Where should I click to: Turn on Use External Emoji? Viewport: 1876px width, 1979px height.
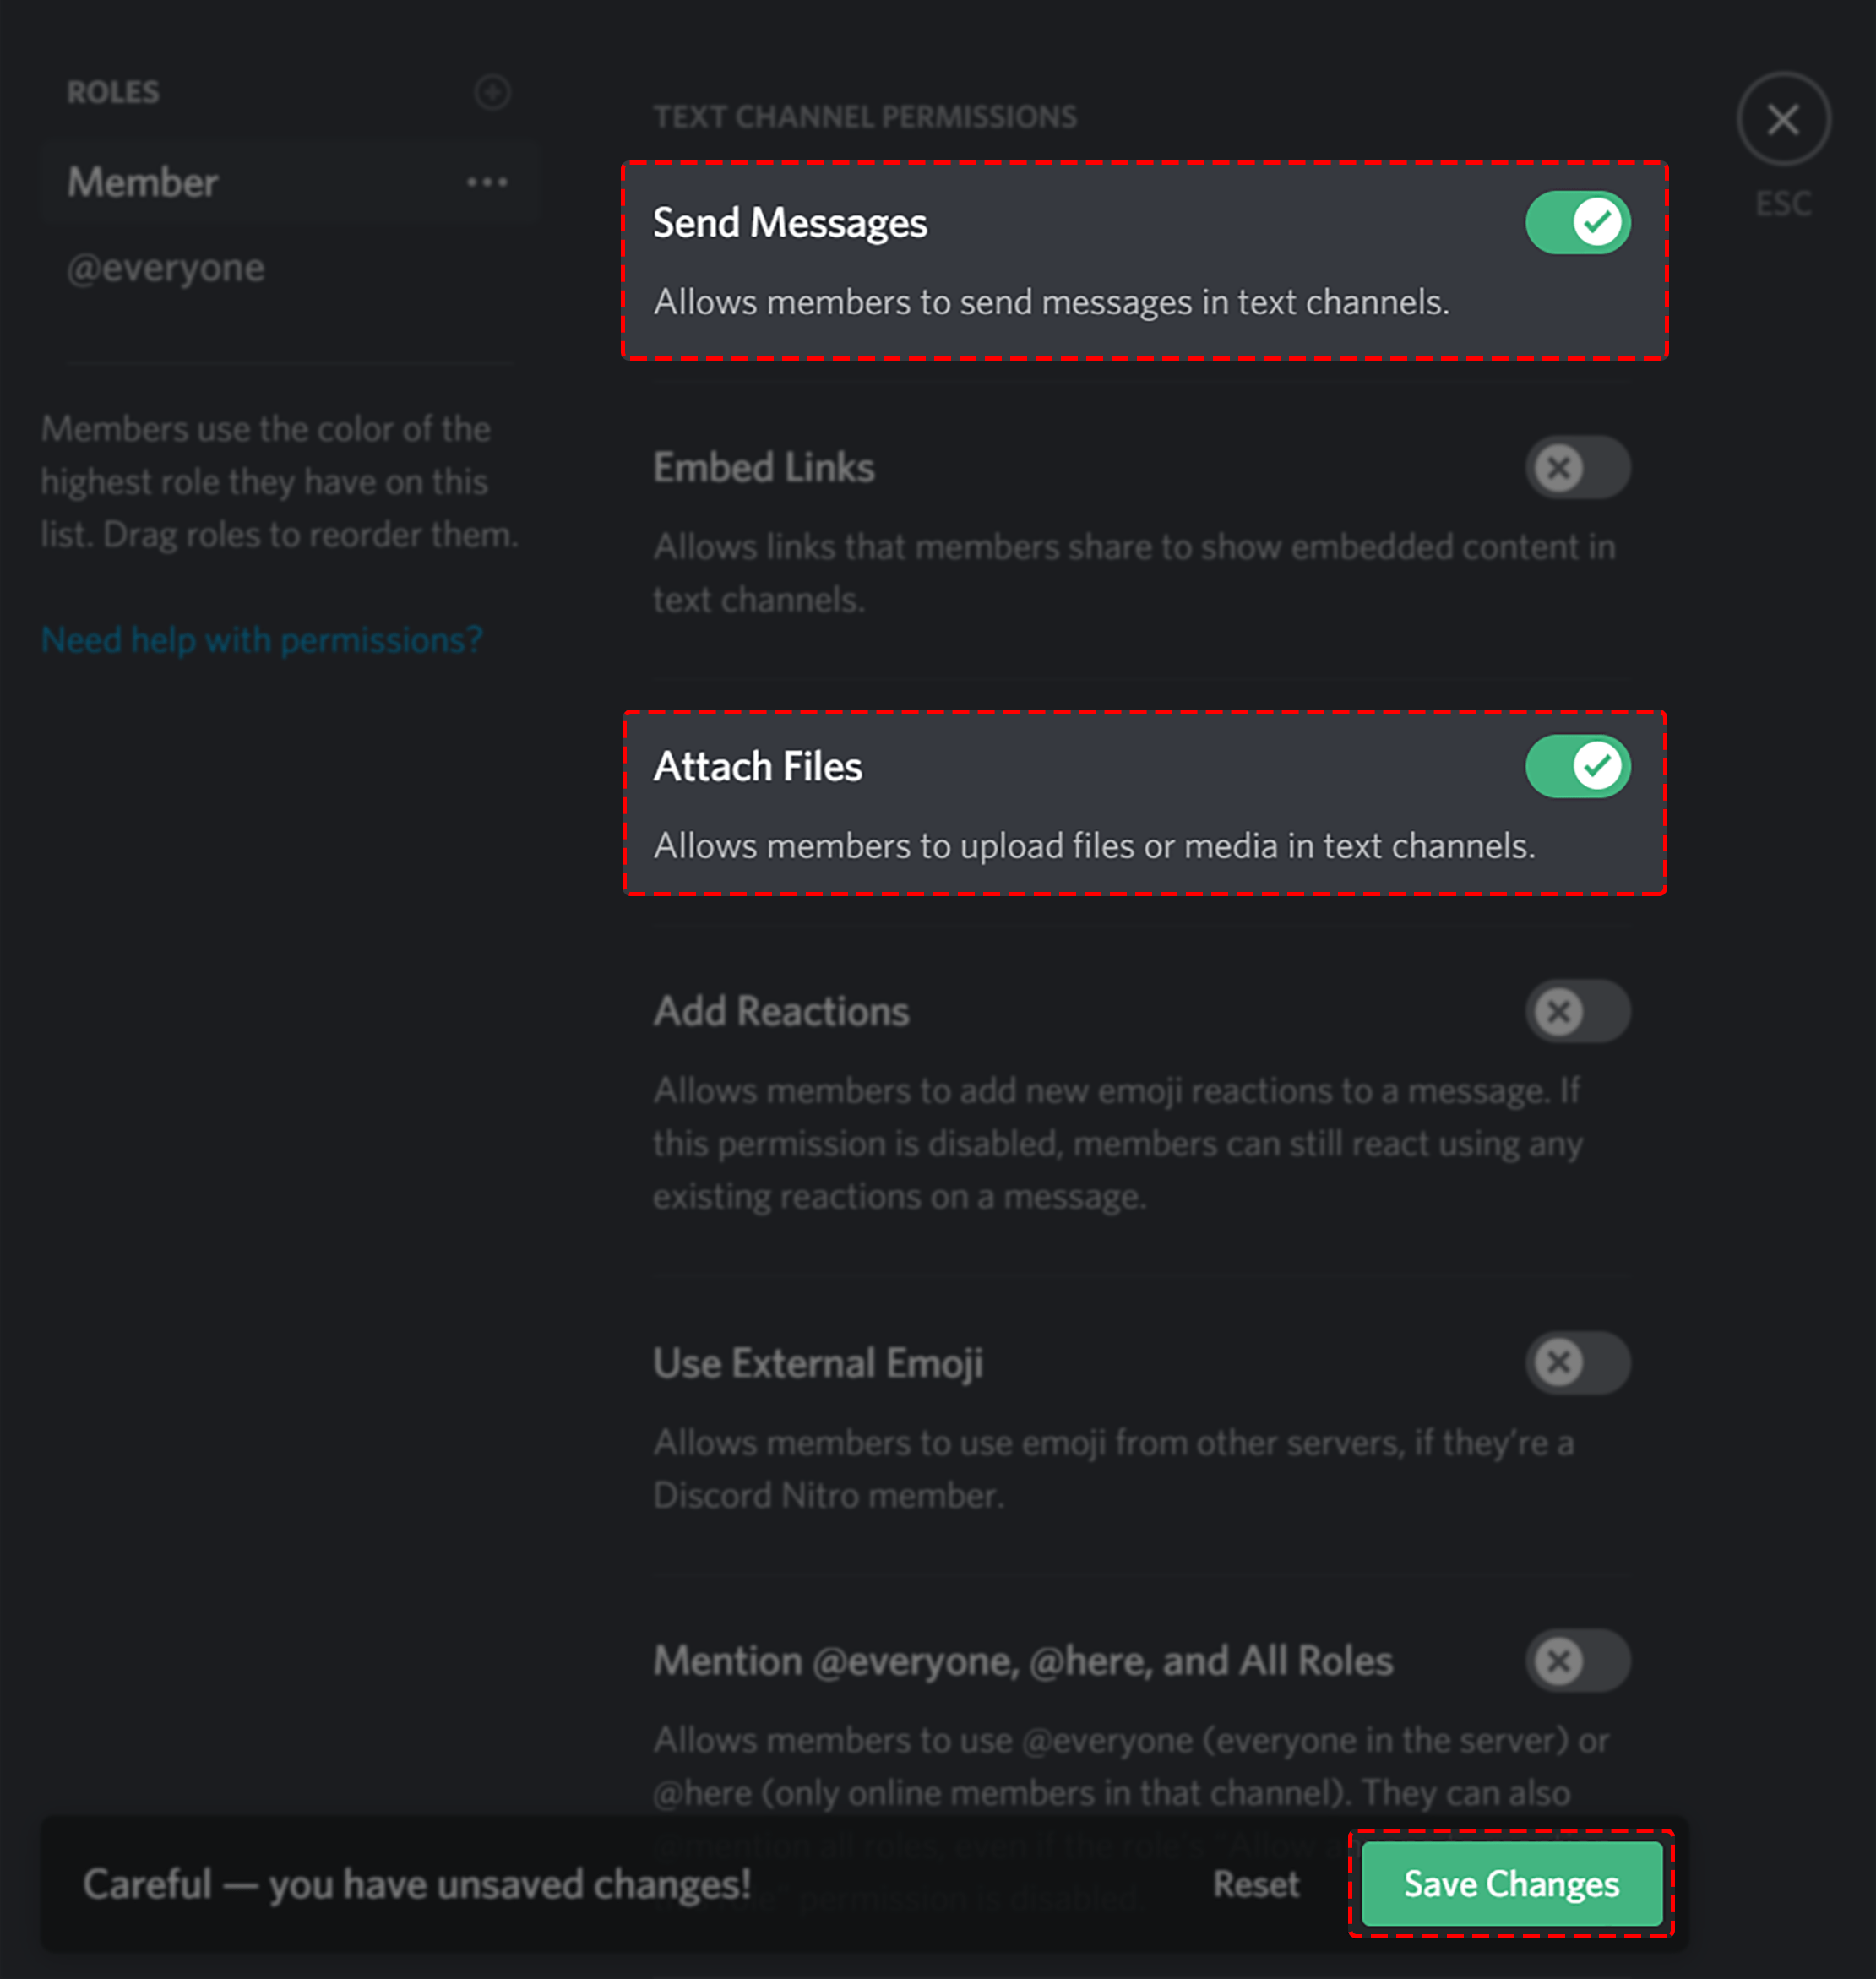point(1578,1362)
